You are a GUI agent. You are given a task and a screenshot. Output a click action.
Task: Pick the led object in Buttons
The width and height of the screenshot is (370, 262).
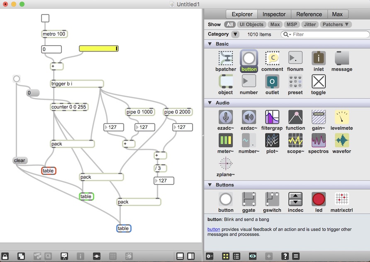319,199
